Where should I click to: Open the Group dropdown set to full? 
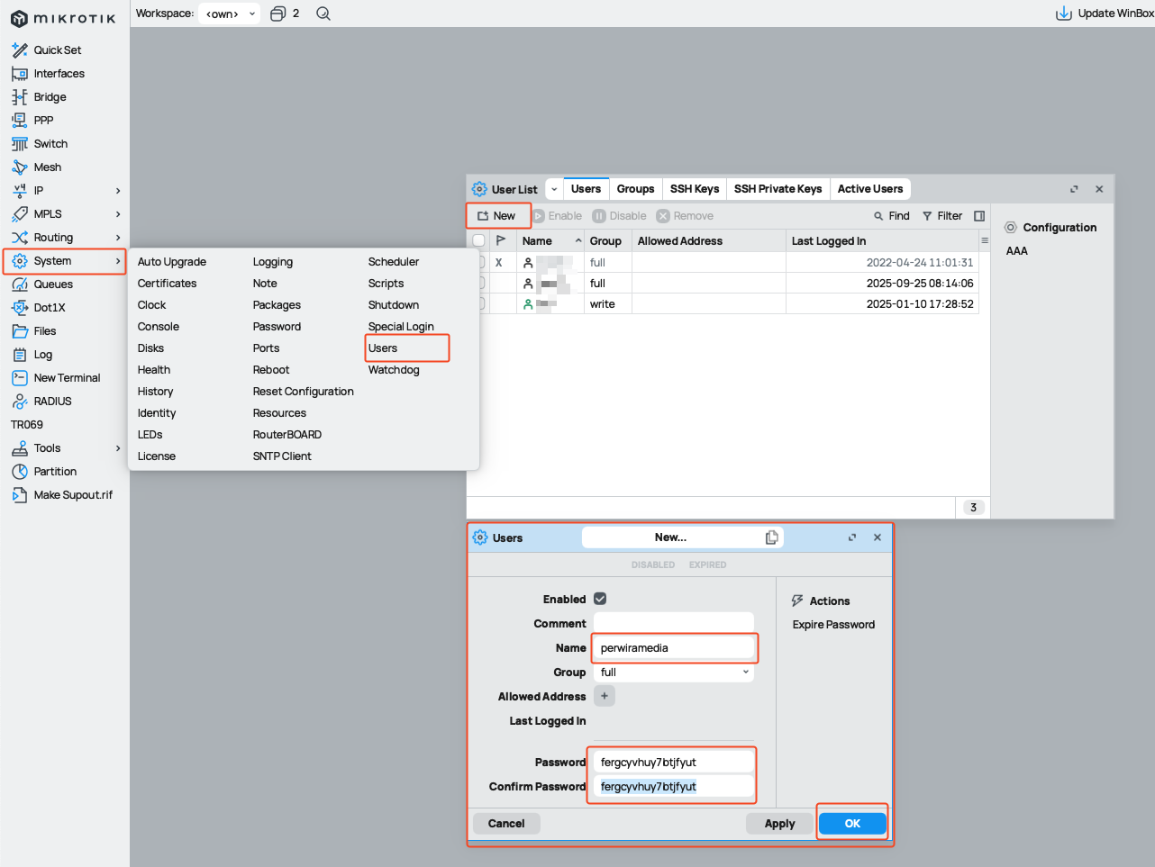[673, 673]
